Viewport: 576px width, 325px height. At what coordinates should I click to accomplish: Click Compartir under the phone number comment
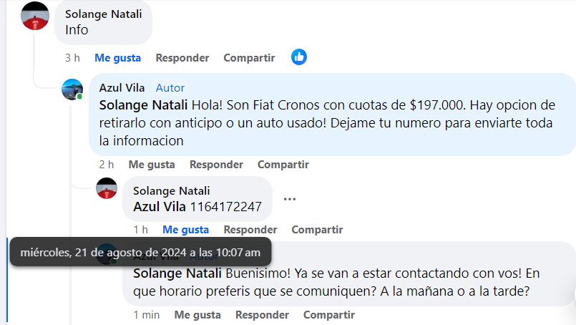pos(317,229)
